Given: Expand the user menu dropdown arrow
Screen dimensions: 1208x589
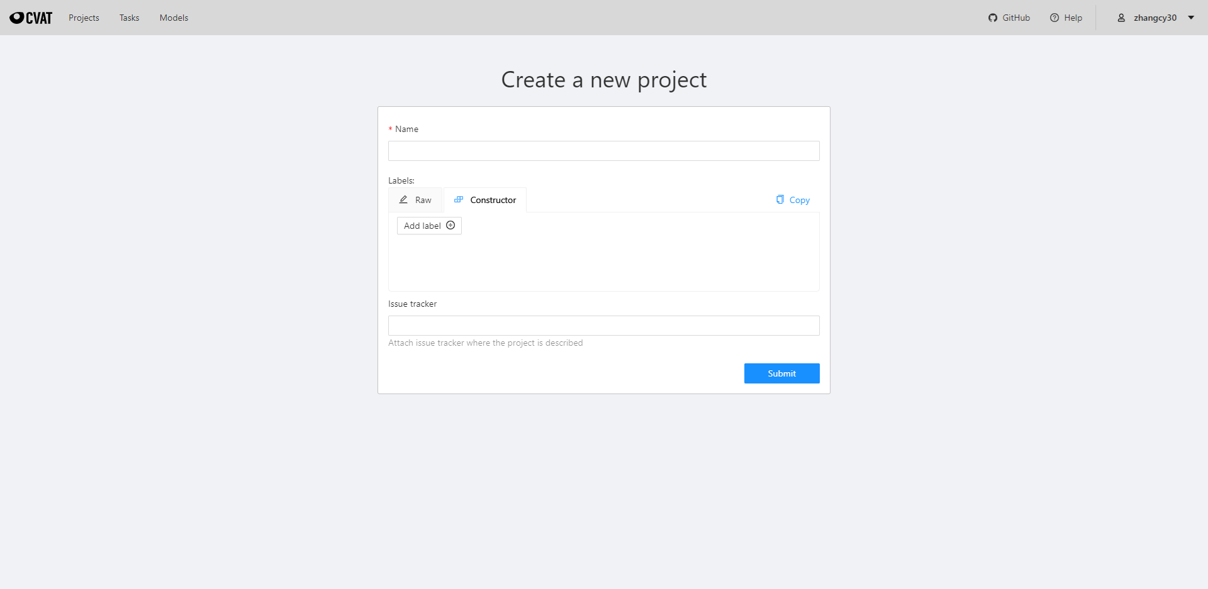Looking at the screenshot, I should pos(1191,18).
